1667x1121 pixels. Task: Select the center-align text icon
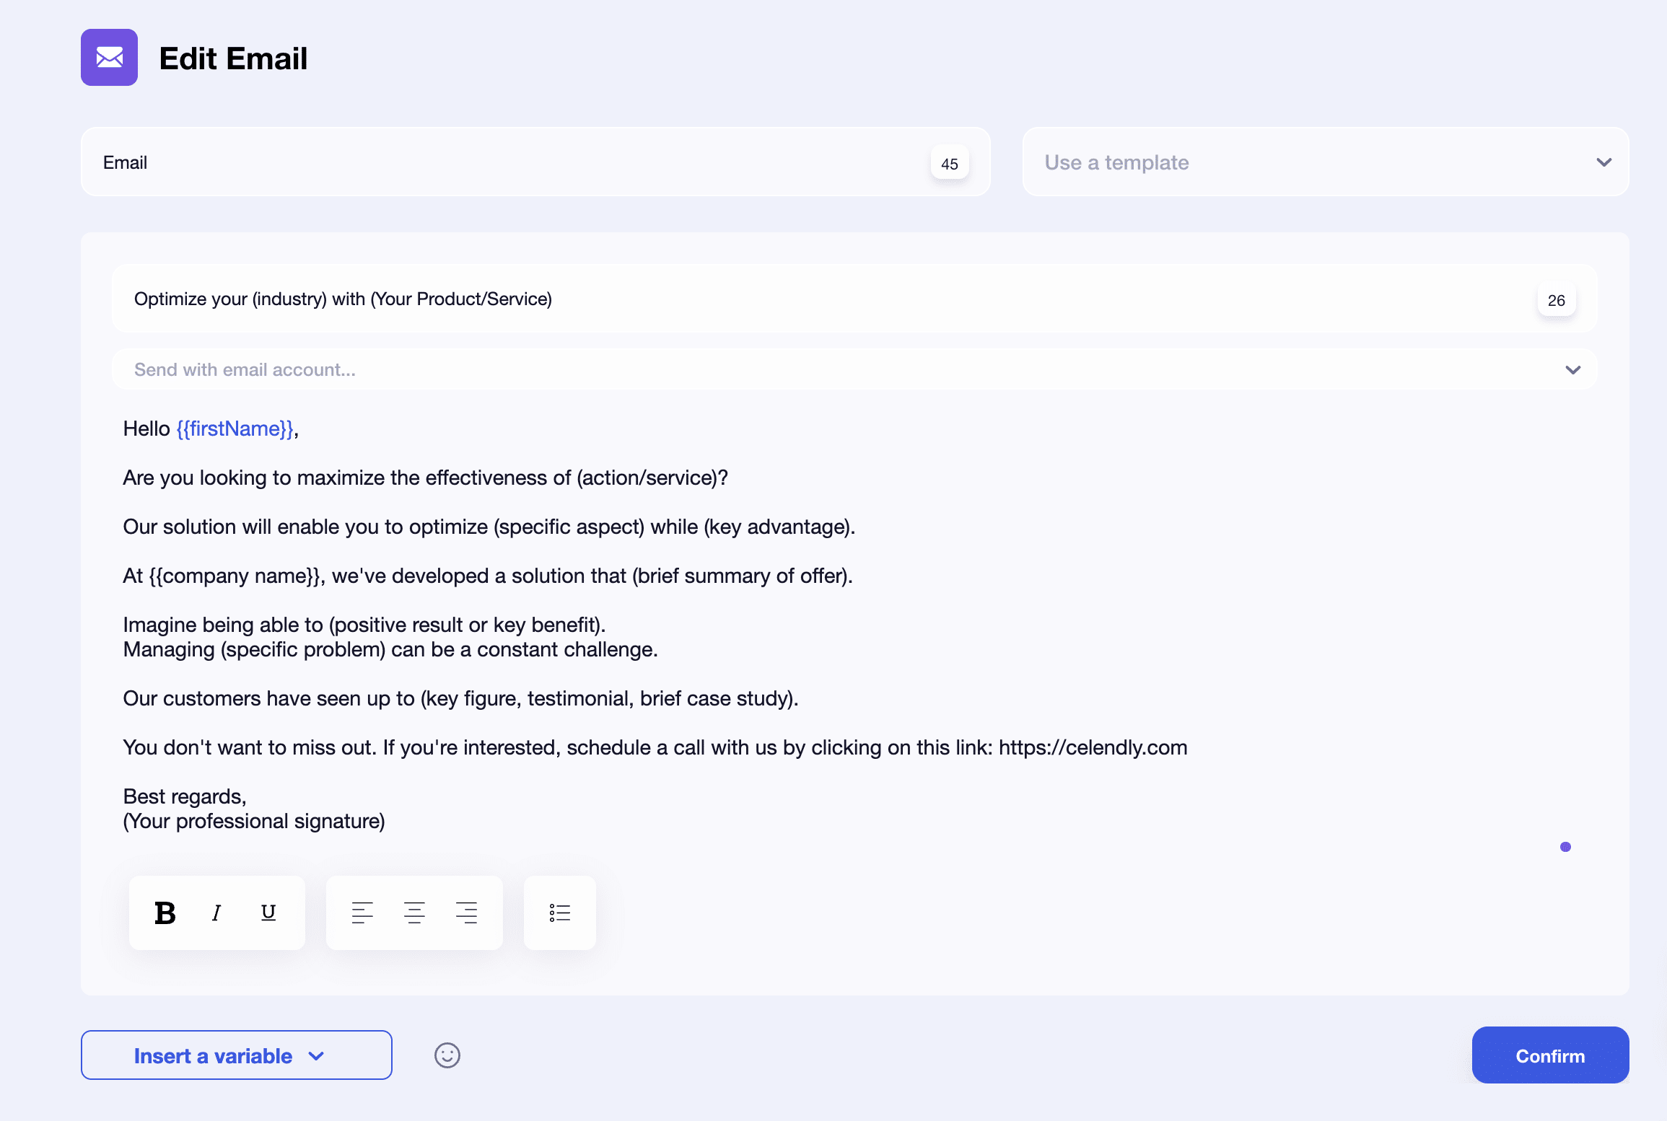(x=414, y=912)
